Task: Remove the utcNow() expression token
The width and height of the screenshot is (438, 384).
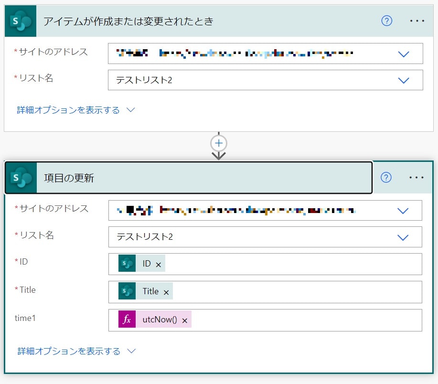Action: pyautogui.click(x=185, y=320)
